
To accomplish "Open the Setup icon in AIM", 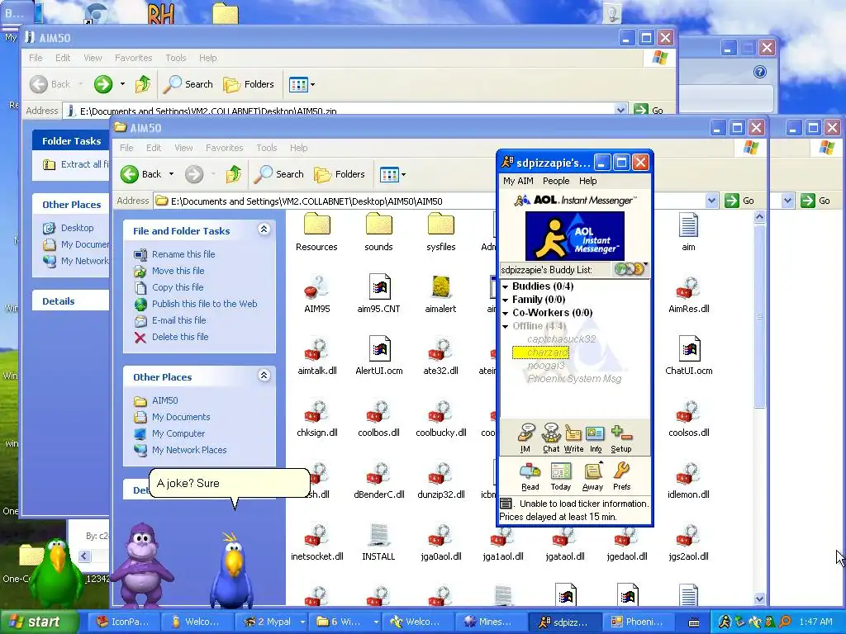I will click(621, 438).
